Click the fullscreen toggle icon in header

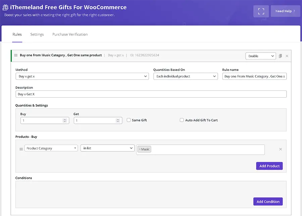(x=261, y=11)
